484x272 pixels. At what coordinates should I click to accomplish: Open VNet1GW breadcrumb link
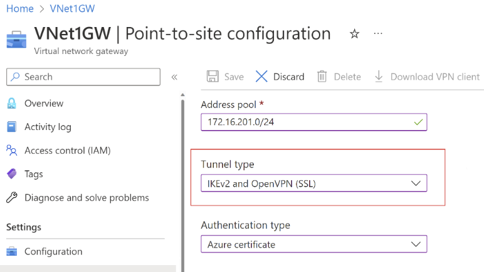tap(72, 8)
